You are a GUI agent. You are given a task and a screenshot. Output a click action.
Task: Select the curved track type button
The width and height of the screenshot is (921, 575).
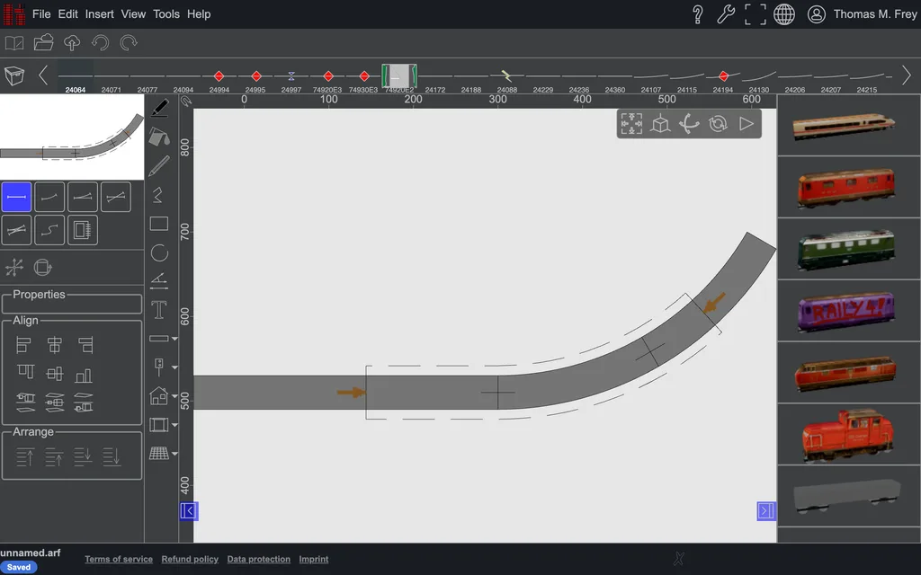(49, 197)
